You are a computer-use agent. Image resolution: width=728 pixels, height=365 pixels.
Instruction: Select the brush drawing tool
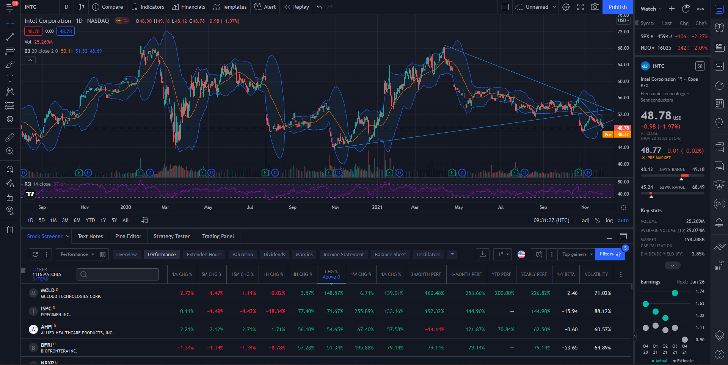tap(10, 64)
